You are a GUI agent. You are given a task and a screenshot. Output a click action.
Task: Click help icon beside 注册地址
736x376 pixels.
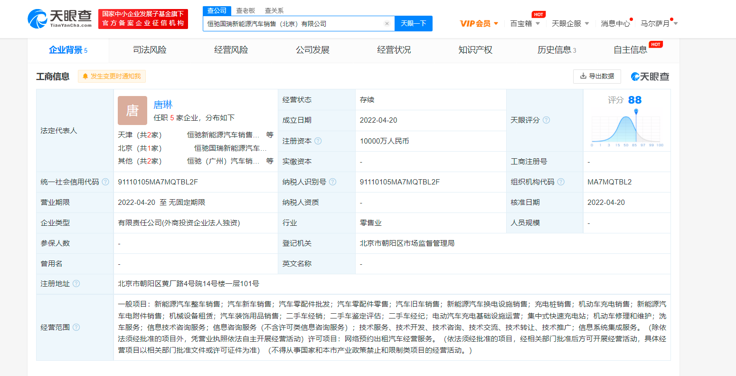pyautogui.click(x=76, y=284)
